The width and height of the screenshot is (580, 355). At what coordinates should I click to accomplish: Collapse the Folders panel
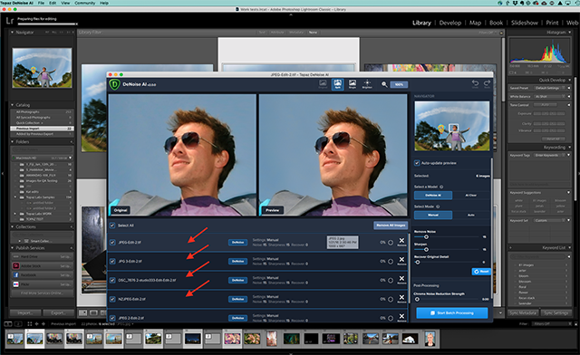point(12,141)
